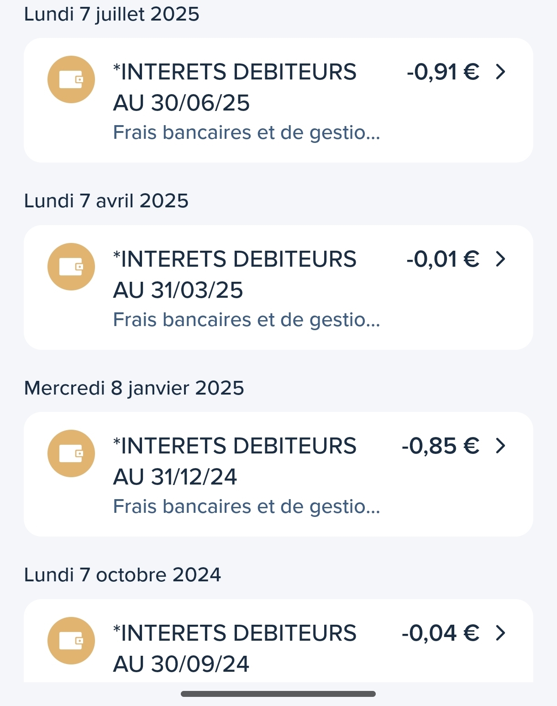Tap the home indicator bar at bottom
Viewport: 557px width, 706px height.
(278, 694)
